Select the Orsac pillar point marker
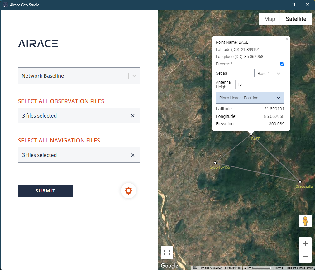 (300, 182)
